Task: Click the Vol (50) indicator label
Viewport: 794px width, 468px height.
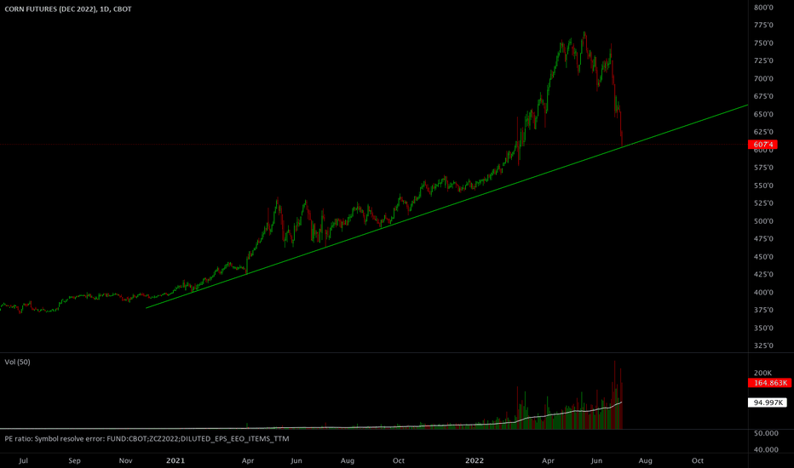Action: click(17, 362)
